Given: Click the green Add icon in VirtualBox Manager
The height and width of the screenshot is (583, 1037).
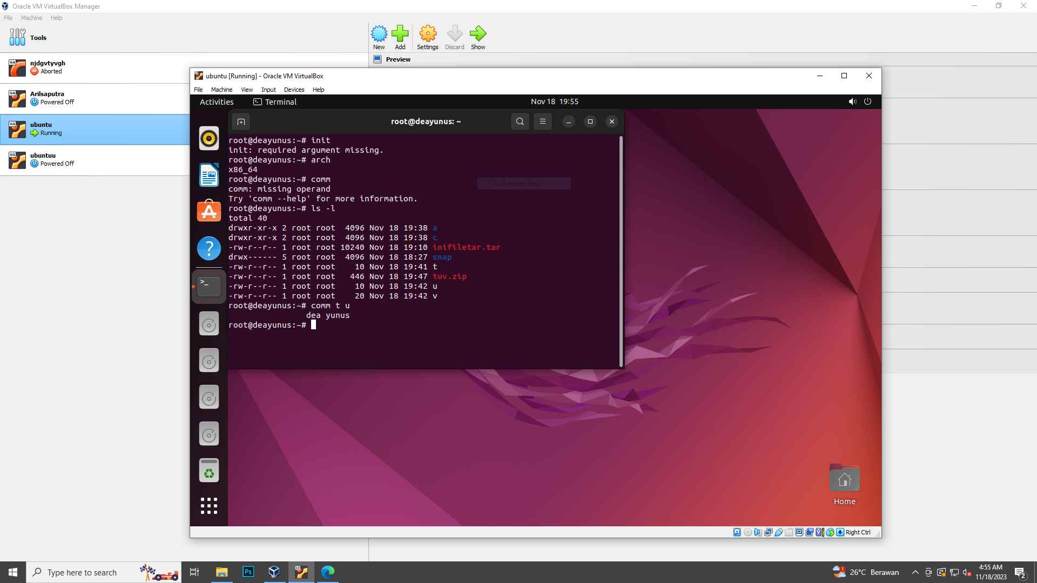Looking at the screenshot, I should pyautogui.click(x=400, y=37).
